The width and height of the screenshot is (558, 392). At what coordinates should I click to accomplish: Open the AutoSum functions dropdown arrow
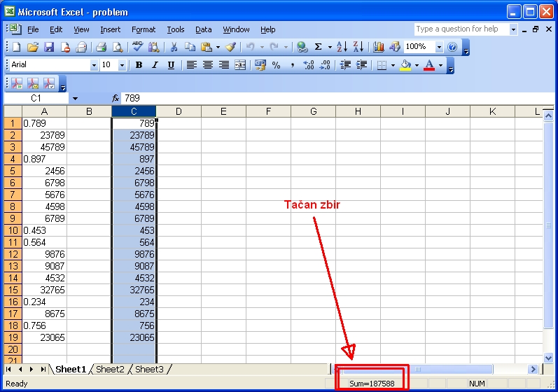pyautogui.click(x=330, y=47)
